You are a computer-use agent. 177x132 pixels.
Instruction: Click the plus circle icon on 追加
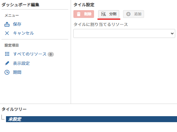click(x=128, y=14)
